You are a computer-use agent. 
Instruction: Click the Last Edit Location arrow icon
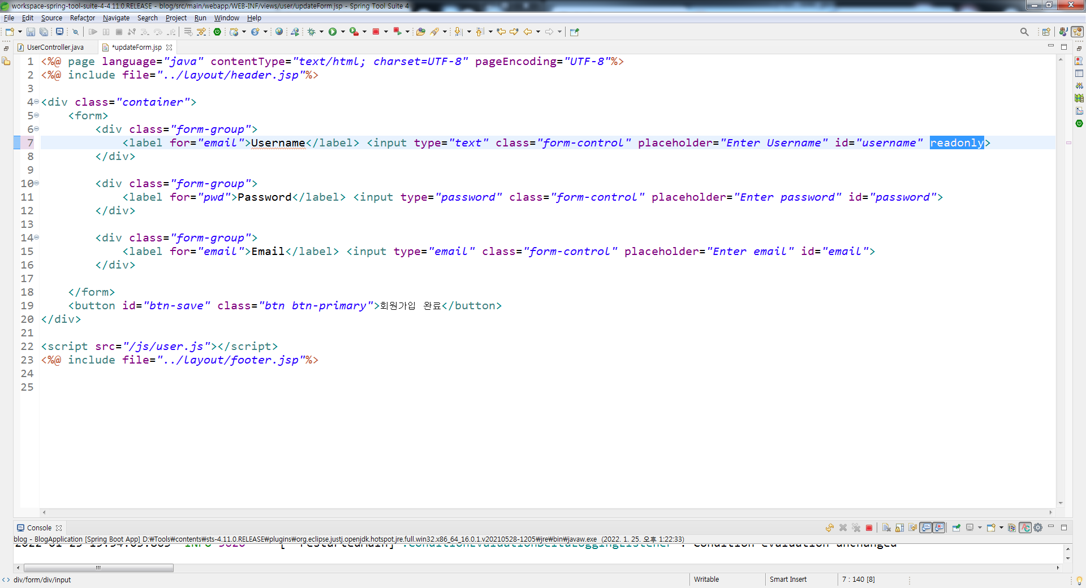[x=501, y=32]
